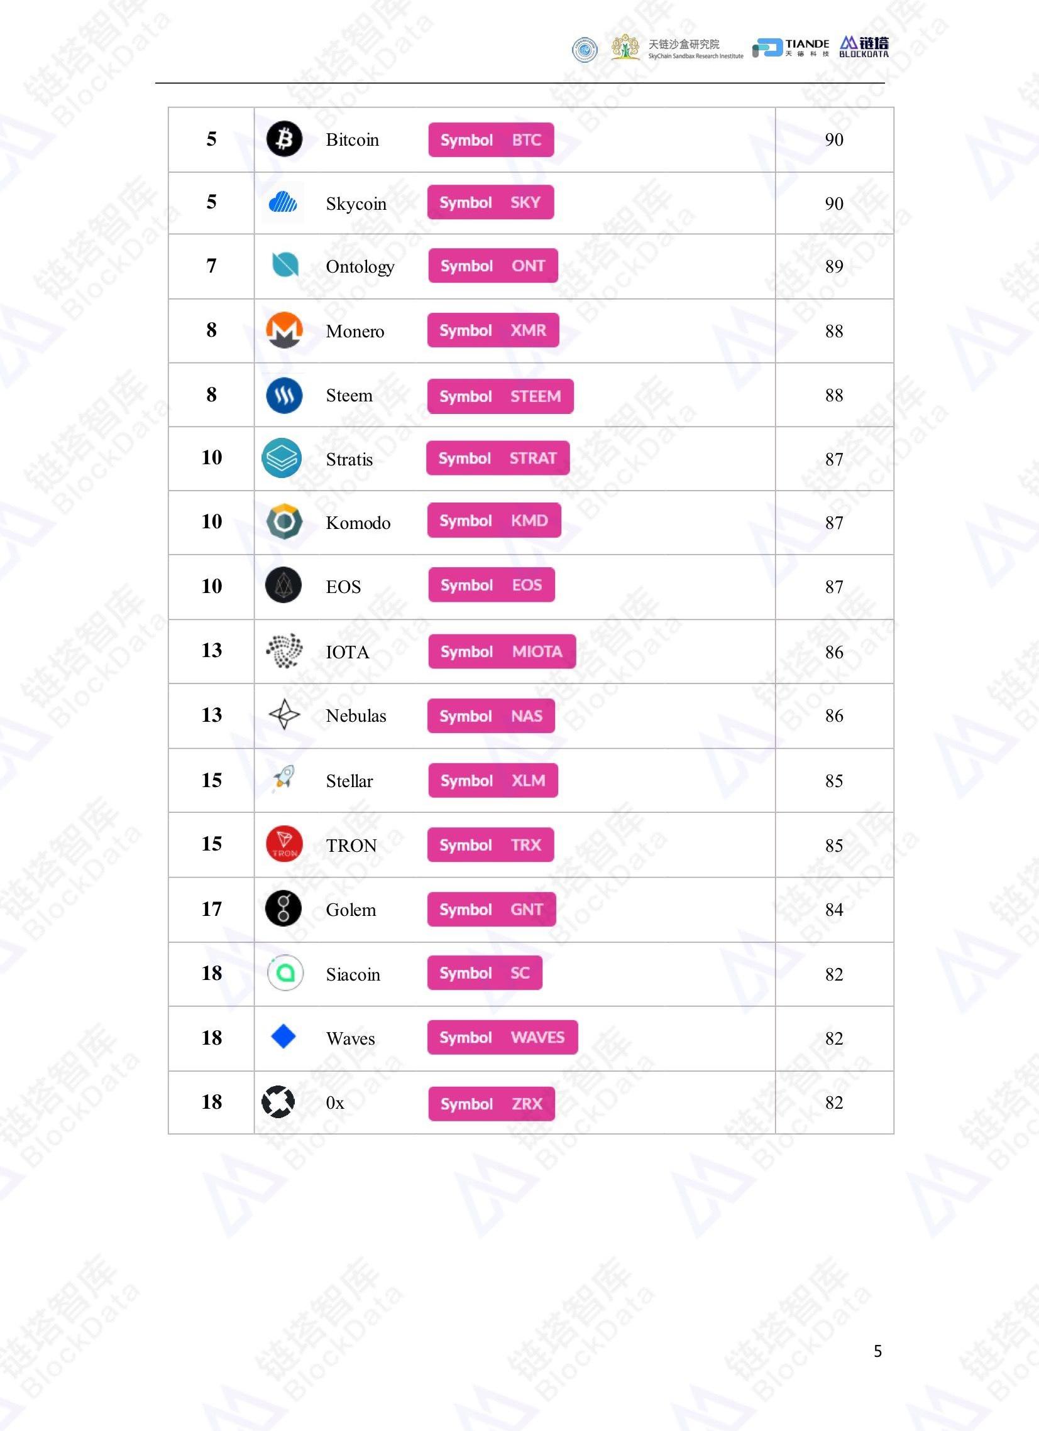Viewport: 1039px width, 1431px height.
Task: Select the Monero orange logo
Action: [284, 330]
